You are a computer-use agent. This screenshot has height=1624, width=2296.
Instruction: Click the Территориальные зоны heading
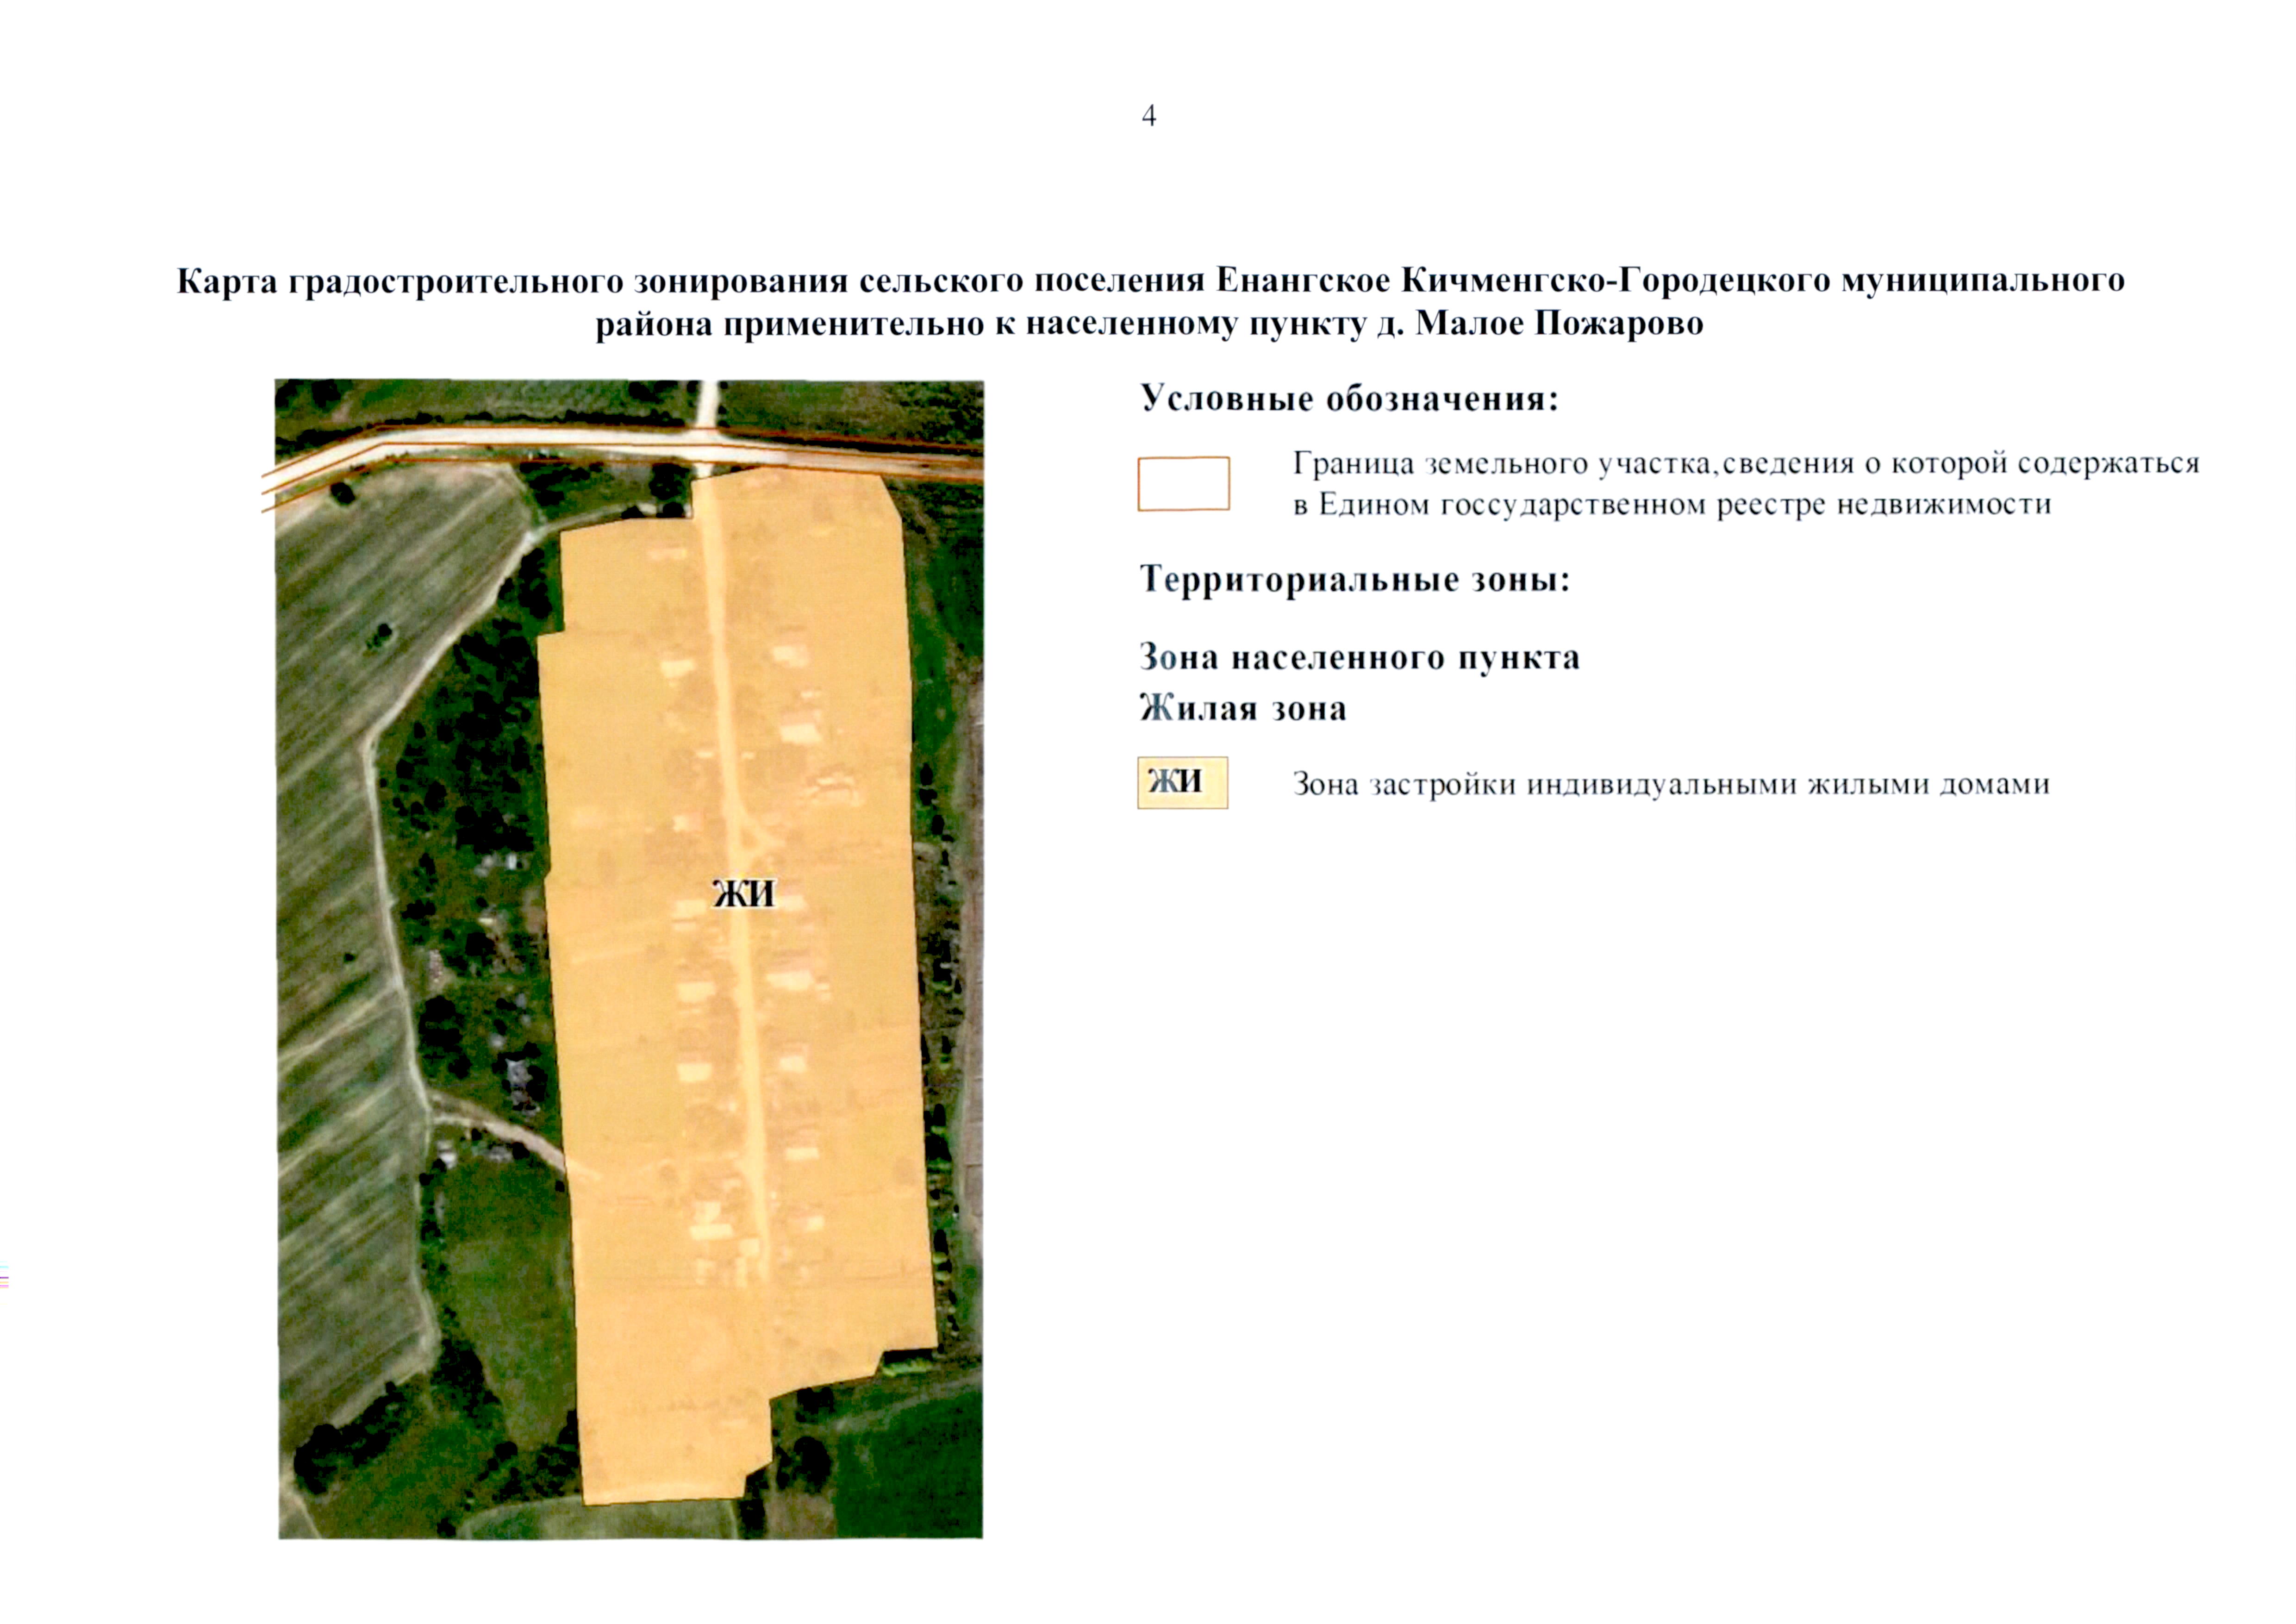point(1355,579)
